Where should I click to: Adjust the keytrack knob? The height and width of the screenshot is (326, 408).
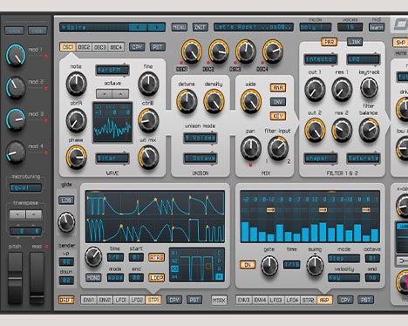[x=369, y=88]
